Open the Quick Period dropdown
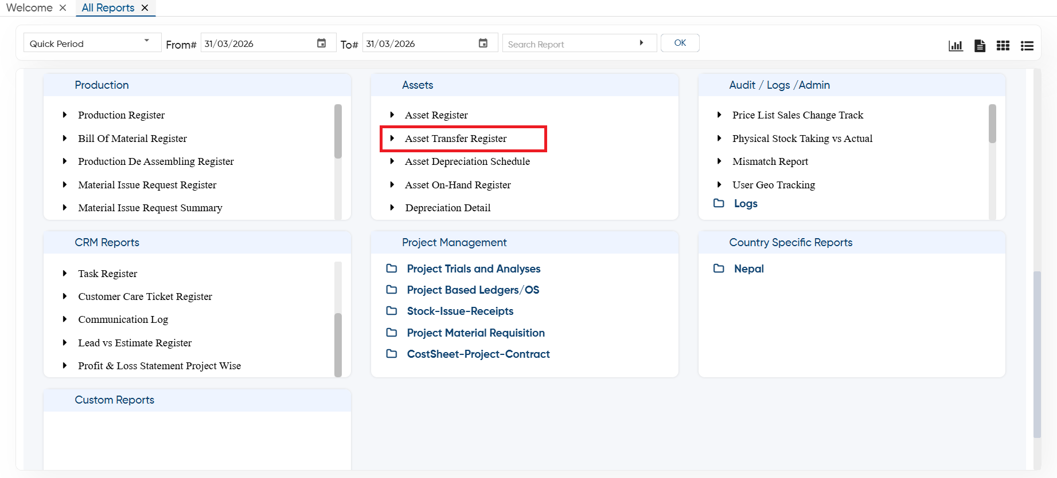This screenshot has height=478, width=1057. [92, 43]
